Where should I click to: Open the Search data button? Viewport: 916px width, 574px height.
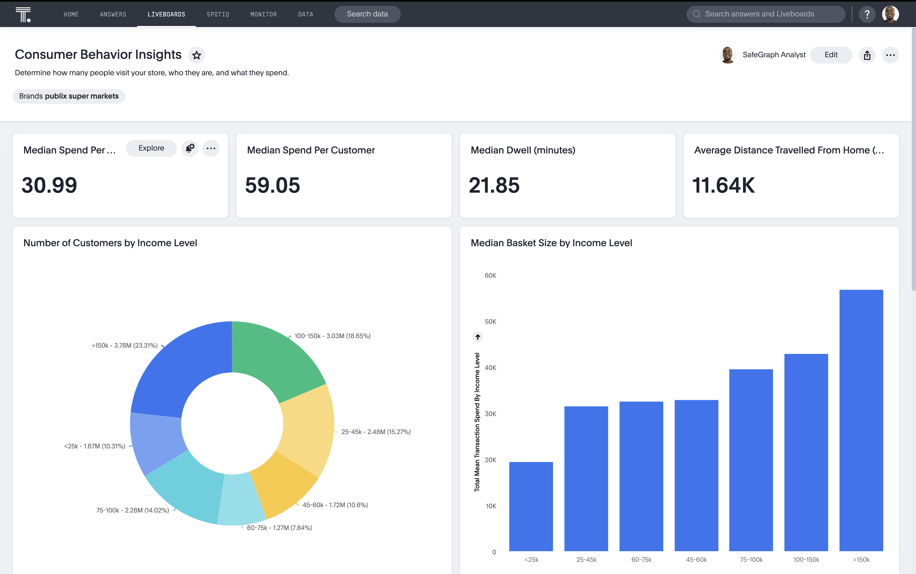click(x=367, y=14)
